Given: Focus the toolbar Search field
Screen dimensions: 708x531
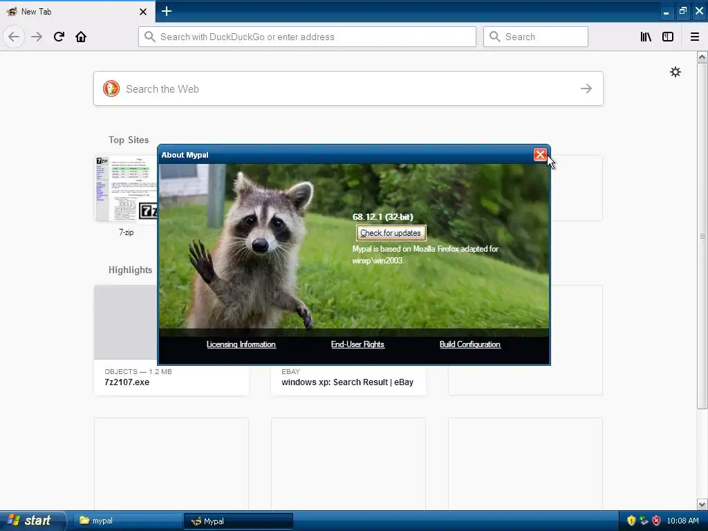Looking at the screenshot, I should 536,37.
